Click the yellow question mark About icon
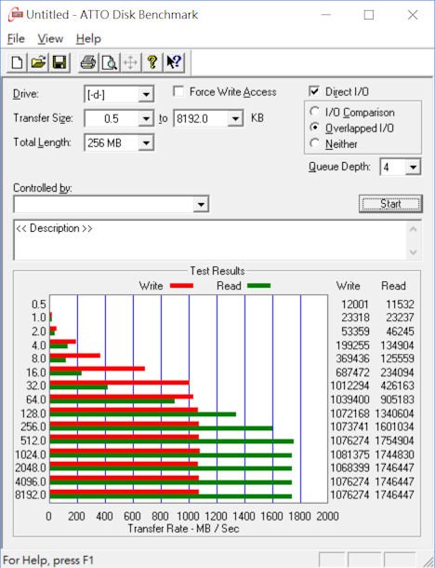The width and height of the screenshot is (435, 568). pos(152,62)
